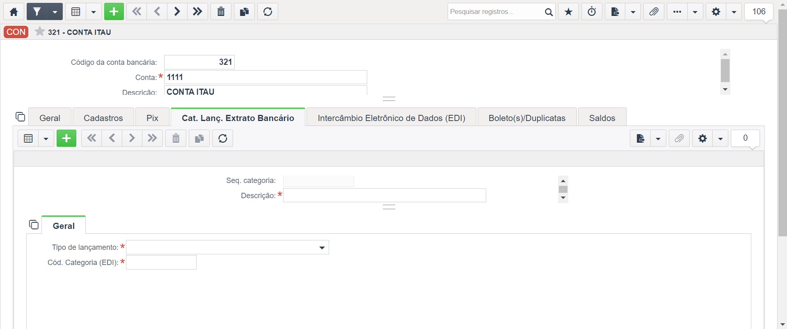The height and width of the screenshot is (329, 787).
Task: Duplicate category record in sub toolbar
Action: 199,138
